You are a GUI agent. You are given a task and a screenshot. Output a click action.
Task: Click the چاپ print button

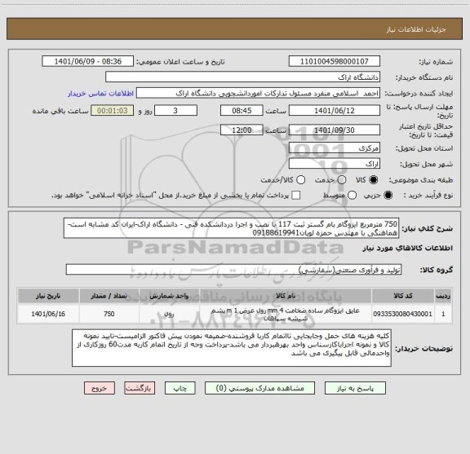pyautogui.click(x=180, y=388)
